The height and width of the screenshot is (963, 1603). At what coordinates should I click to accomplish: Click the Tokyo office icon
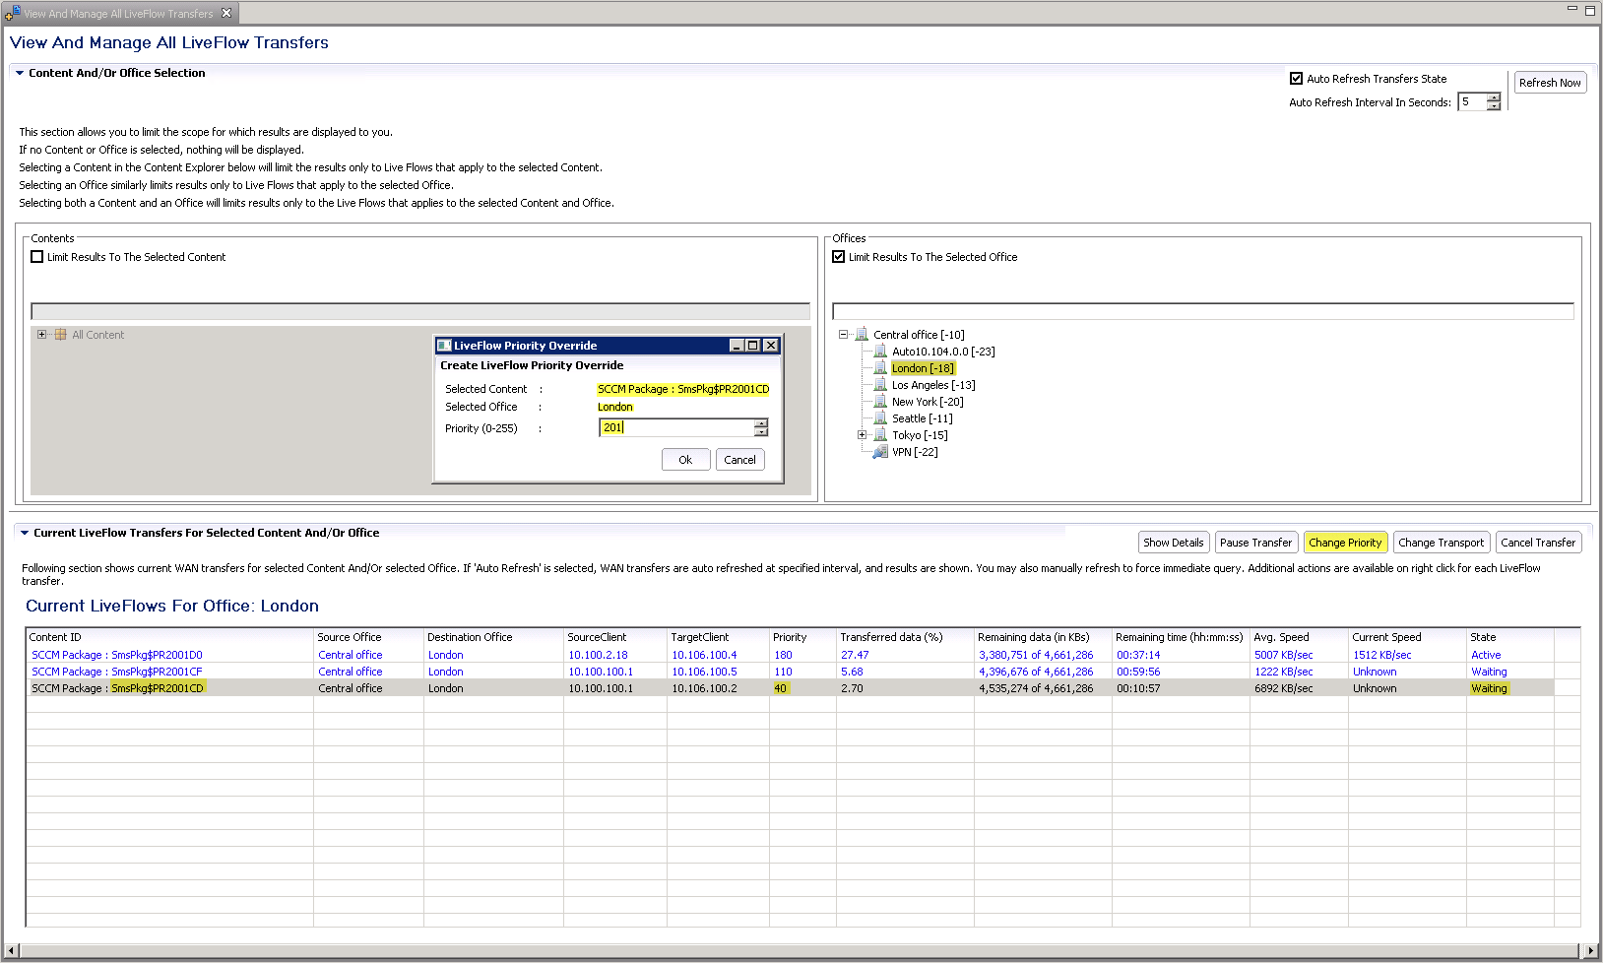pyautogui.click(x=880, y=435)
